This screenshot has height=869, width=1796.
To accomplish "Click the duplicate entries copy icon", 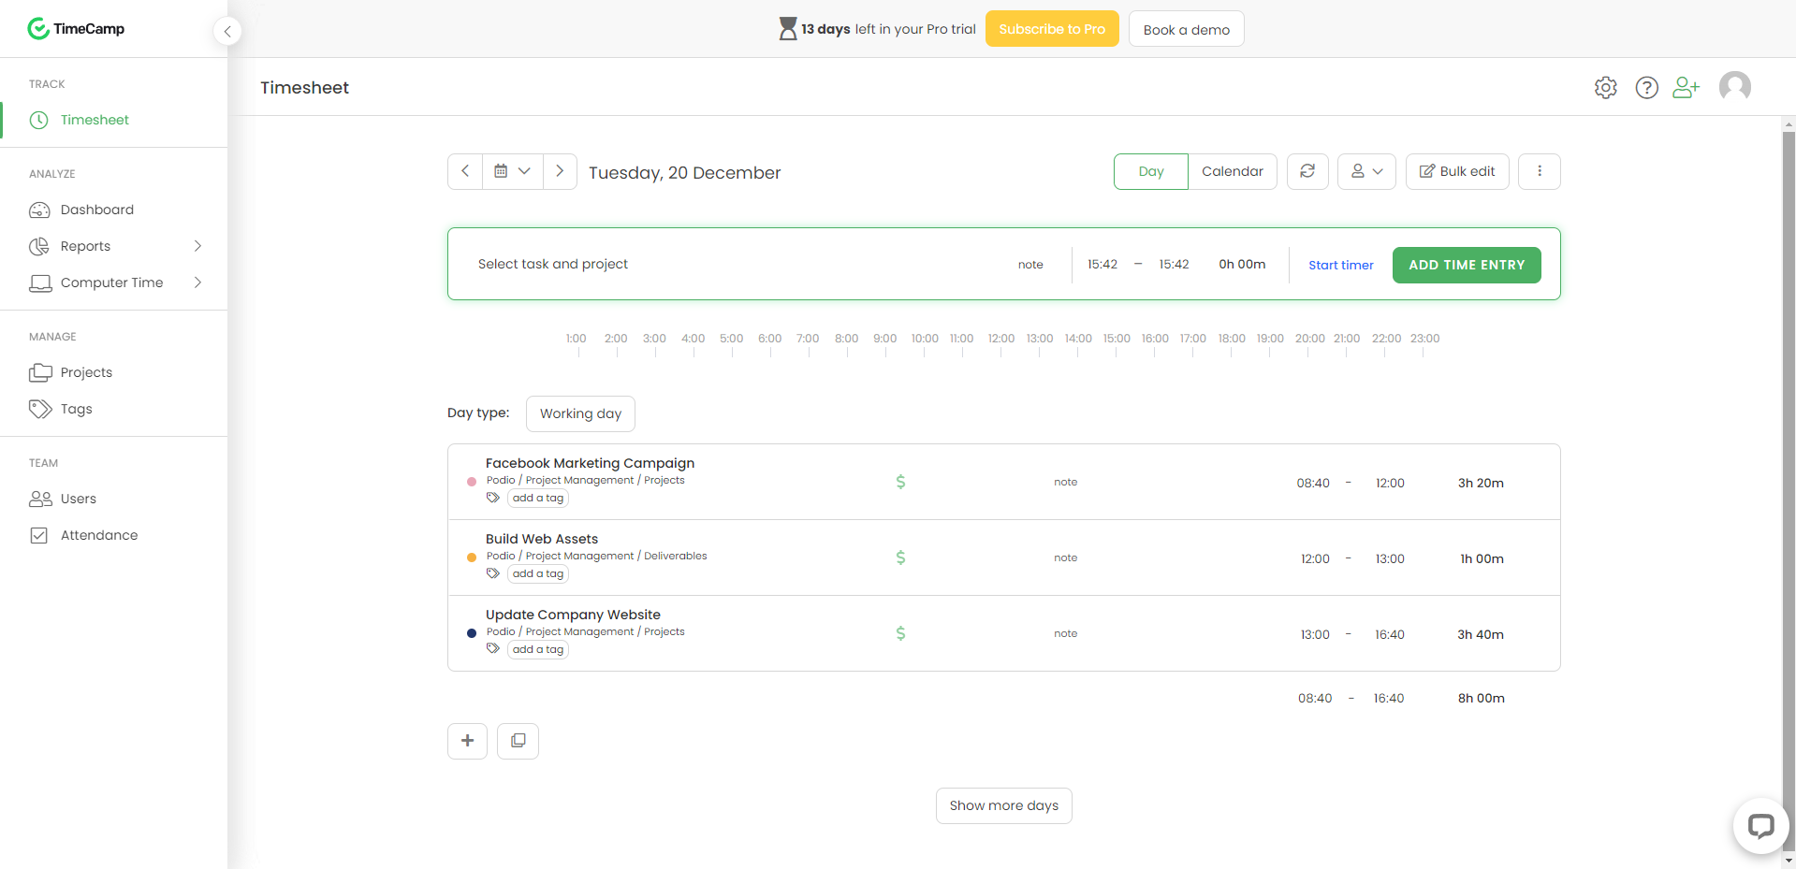I will 518,741.
